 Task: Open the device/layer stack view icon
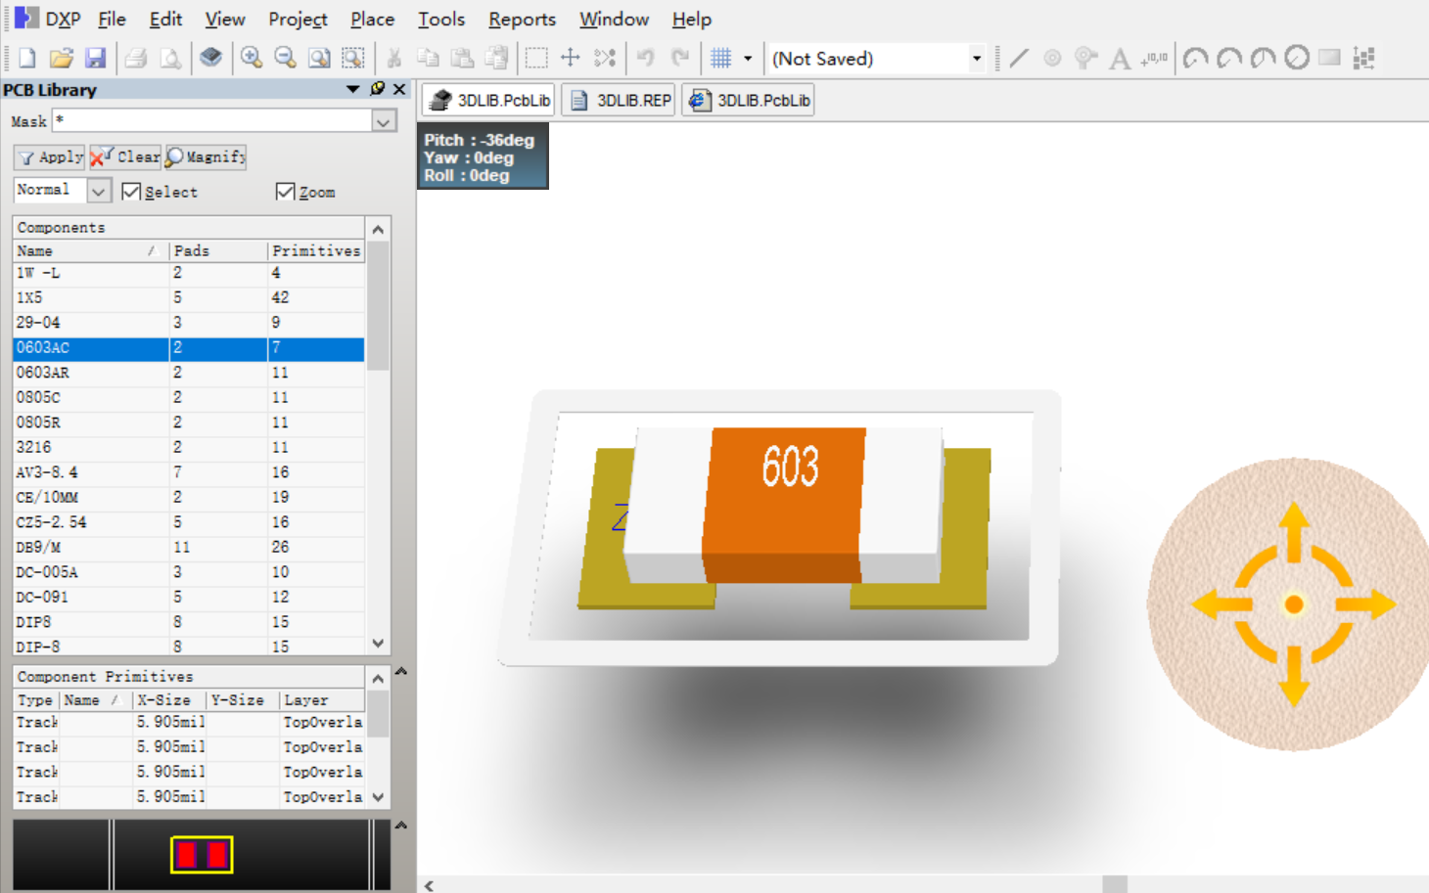210,58
